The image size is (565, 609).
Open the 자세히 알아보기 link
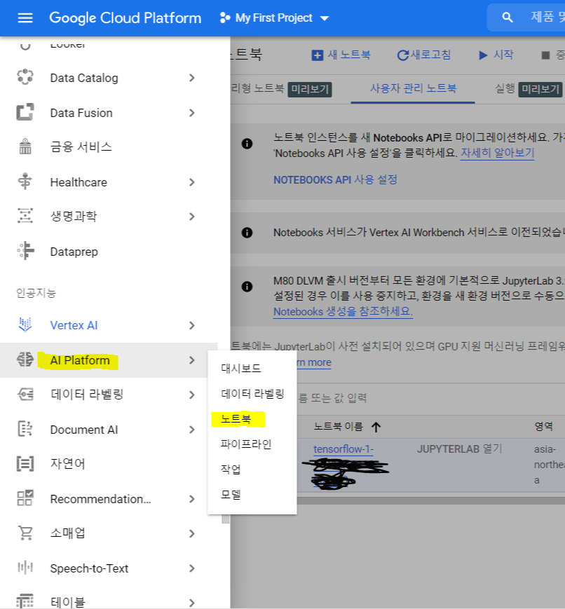pos(498,153)
